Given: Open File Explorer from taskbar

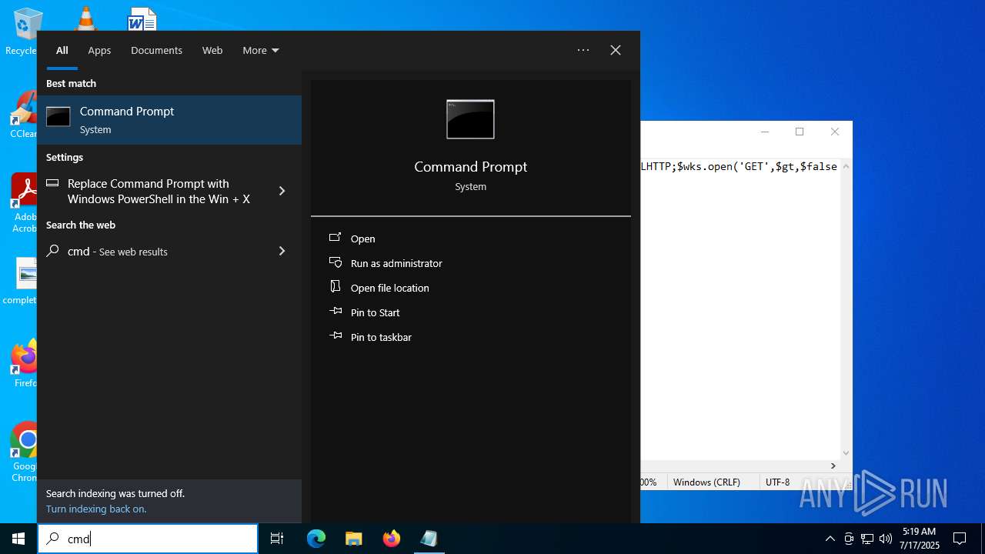Looking at the screenshot, I should [x=353, y=539].
